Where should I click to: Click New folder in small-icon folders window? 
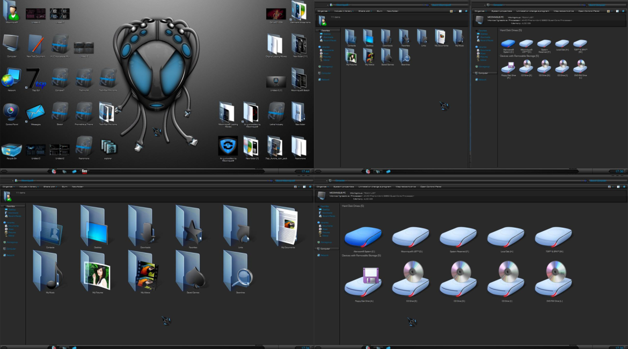point(393,11)
